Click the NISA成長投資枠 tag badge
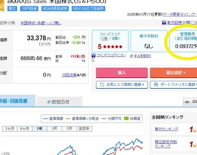Screen dimensions: 197x155 [55, 9]
